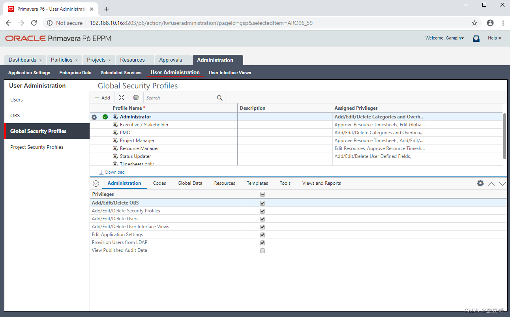Bookmark this page with the star icon

coord(474,23)
